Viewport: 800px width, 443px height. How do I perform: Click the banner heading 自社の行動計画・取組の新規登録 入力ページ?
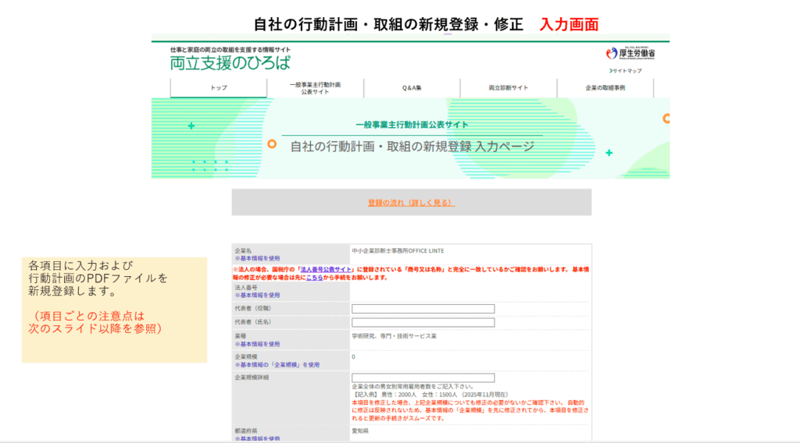(x=412, y=147)
